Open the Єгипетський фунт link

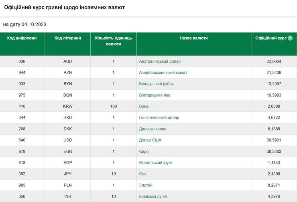[x=155, y=163]
